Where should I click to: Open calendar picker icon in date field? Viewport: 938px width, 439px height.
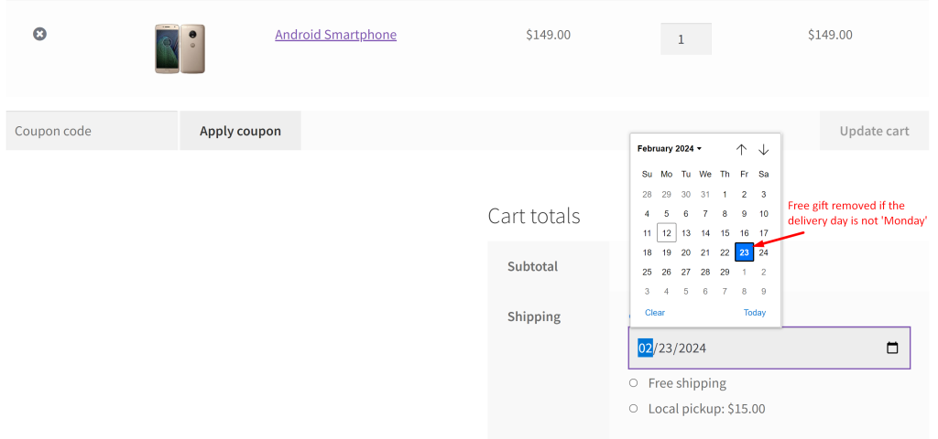(x=892, y=348)
